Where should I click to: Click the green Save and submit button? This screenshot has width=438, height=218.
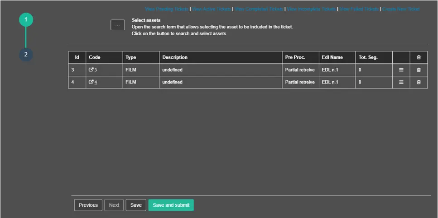pos(171,205)
